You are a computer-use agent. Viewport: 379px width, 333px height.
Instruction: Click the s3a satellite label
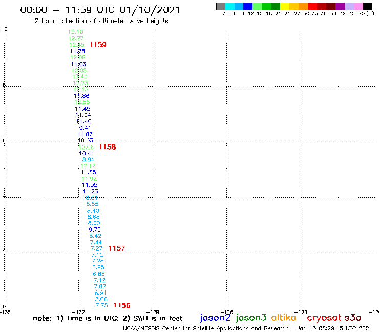[x=353, y=318]
